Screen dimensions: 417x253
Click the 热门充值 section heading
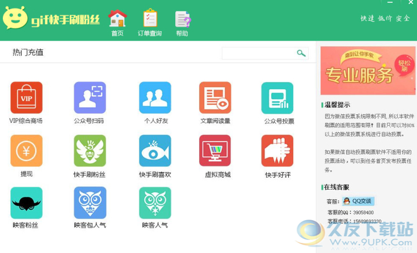(28, 52)
